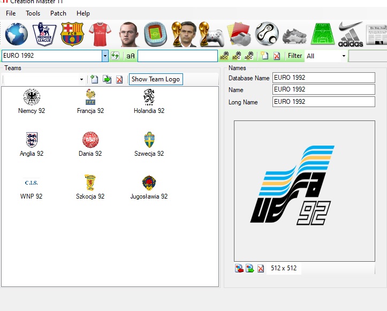Open Teams via FC Barcelona crest icon
387x311 pixels.
(72, 34)
